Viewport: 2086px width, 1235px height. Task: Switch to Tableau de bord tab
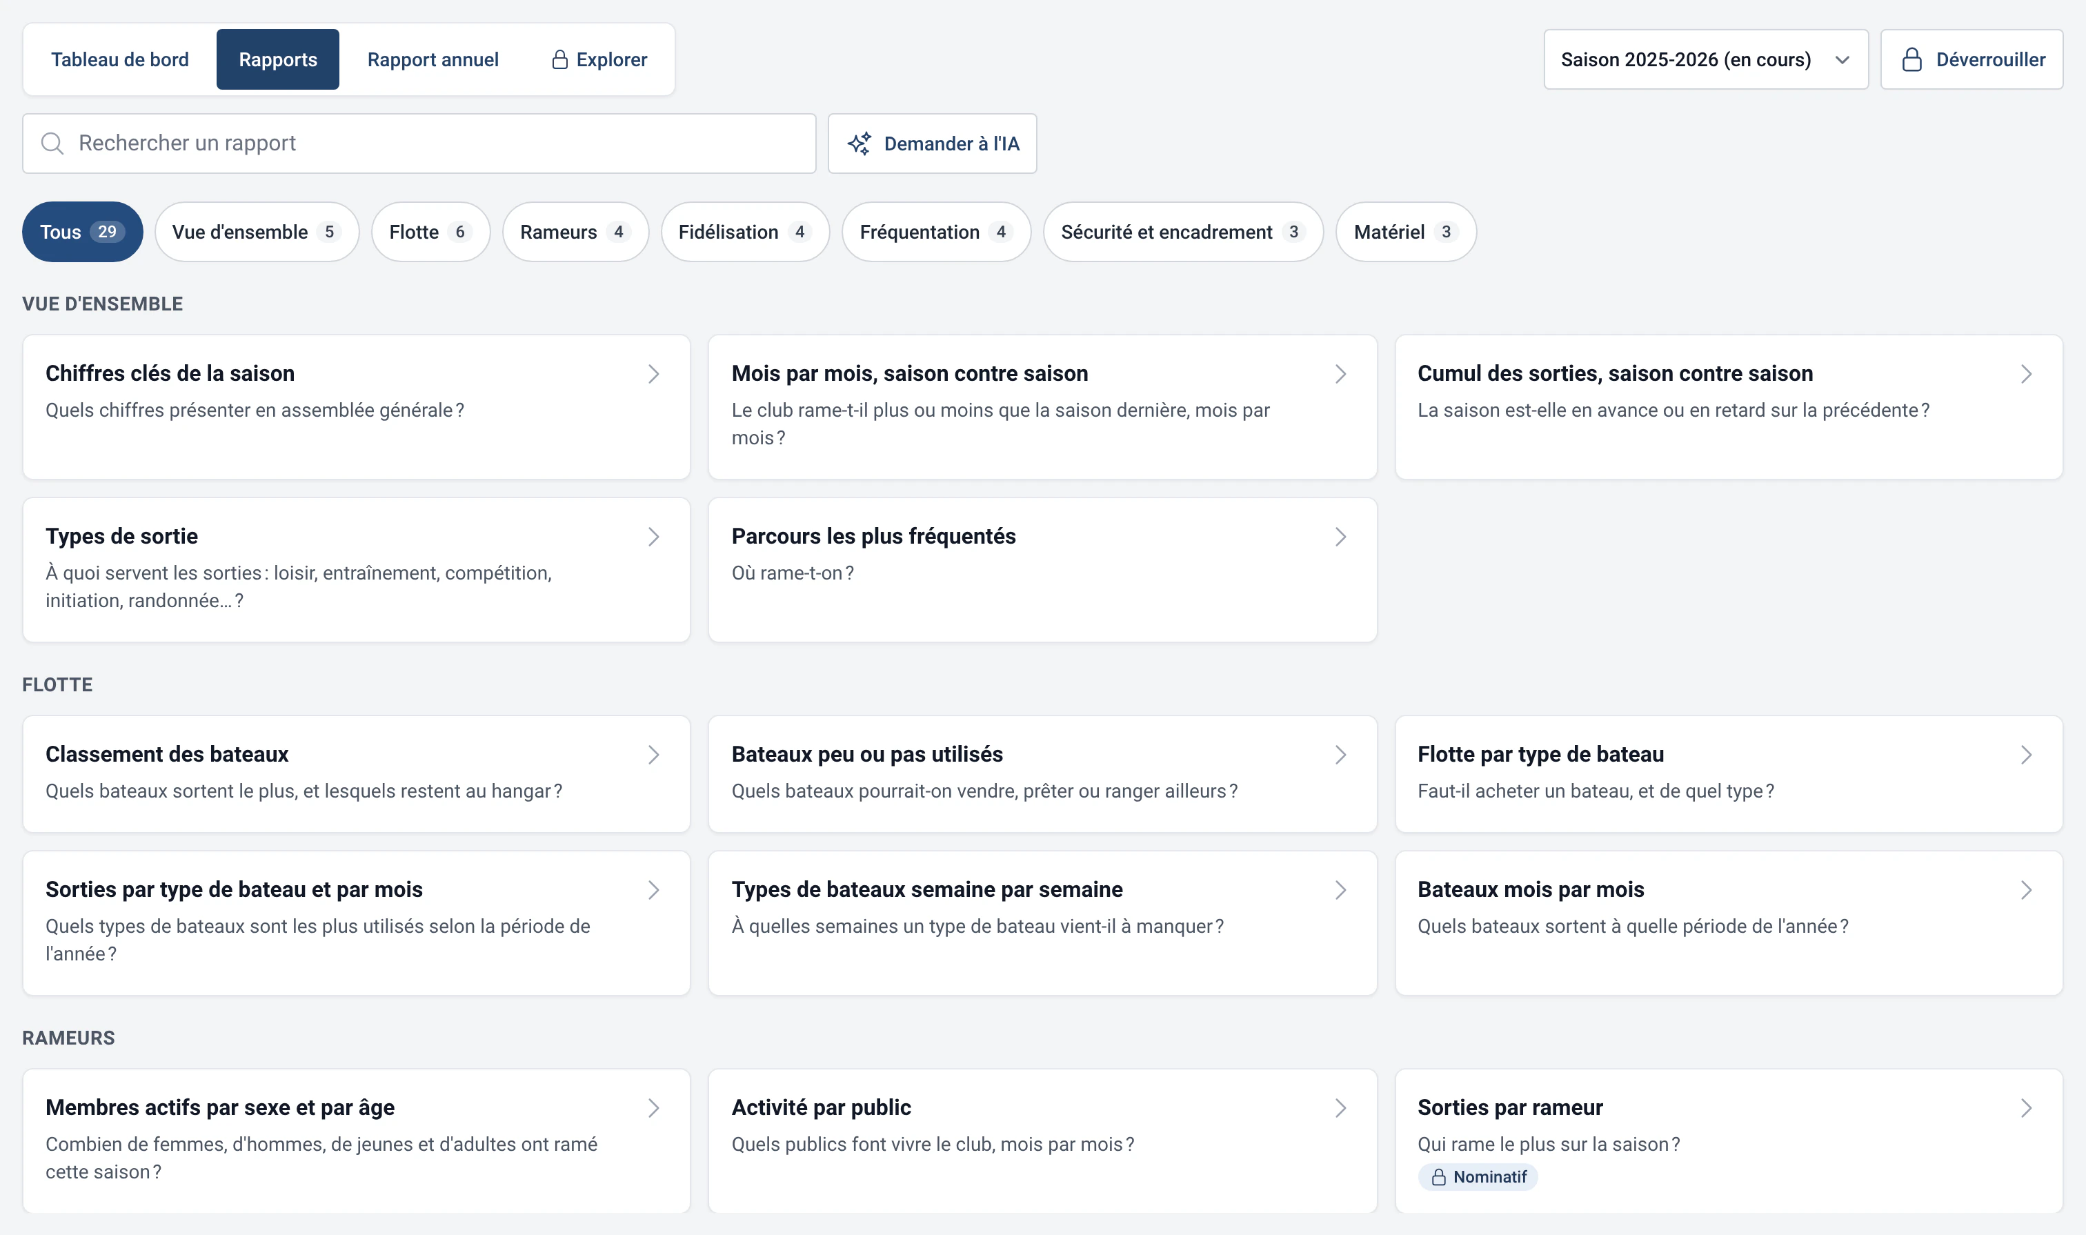(x=120, y=59)
